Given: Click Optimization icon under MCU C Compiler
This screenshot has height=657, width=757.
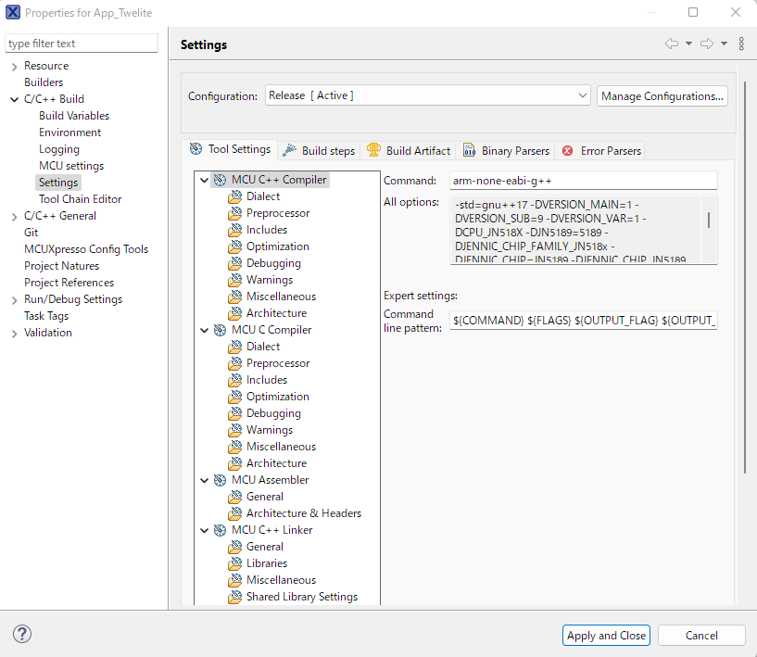Looking at the screenshot, I should click(x=235, y=397).
